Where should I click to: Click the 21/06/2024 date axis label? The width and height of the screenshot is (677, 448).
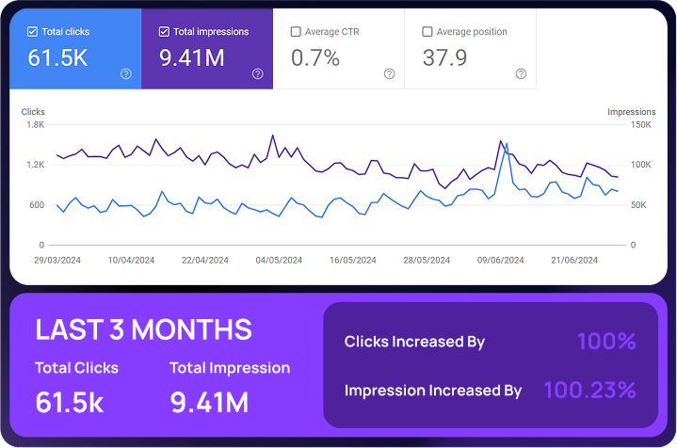point(574,260)
